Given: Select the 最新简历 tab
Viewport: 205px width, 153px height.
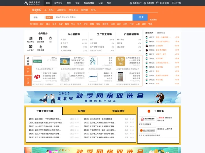Looking at the screenshot, I should [x=149, y=33].
